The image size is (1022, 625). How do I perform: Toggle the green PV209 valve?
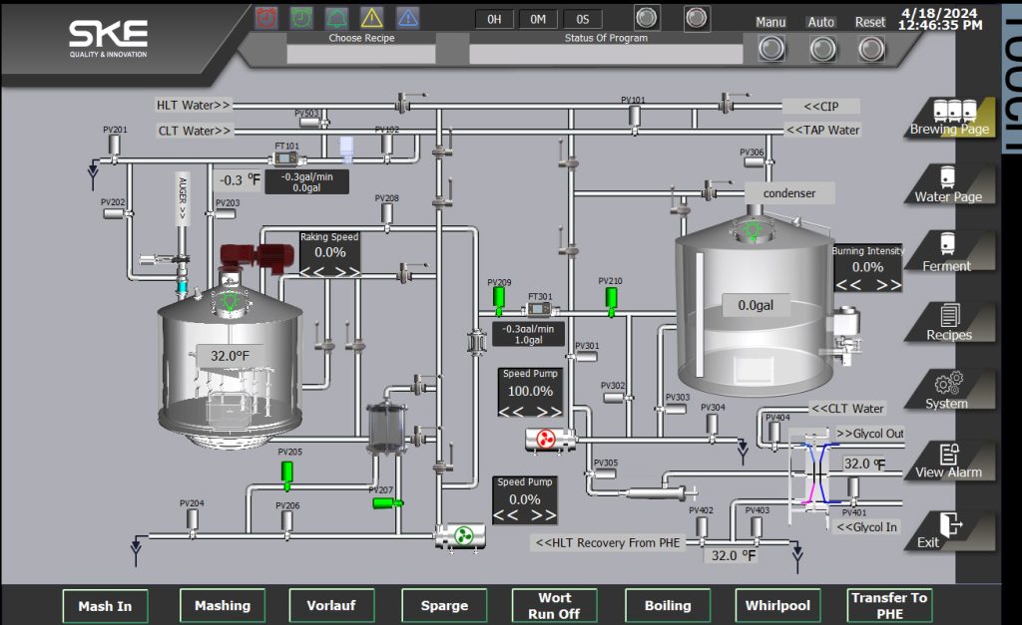tap(499, 299)
